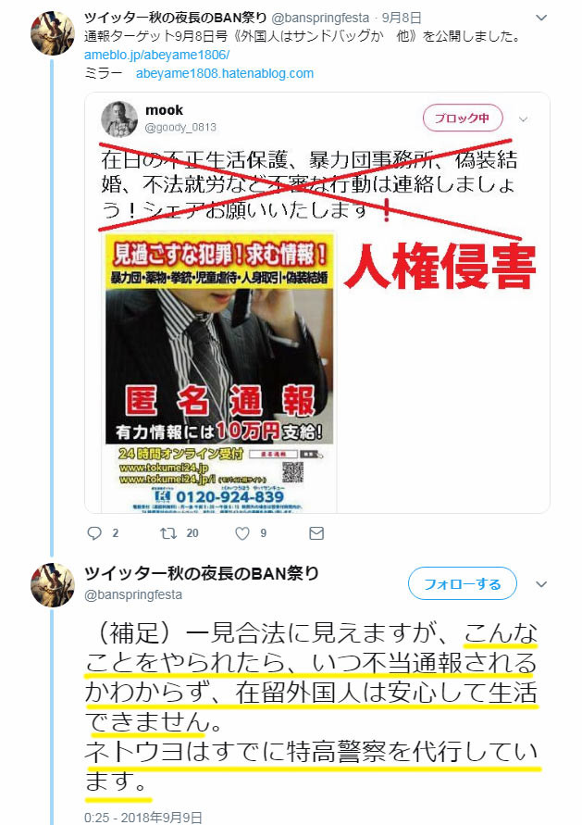The height and width of the screenshot is (825, 582).
Task: Open the ameblo.jp/abeyame1806/ link
Action: tap(156, 55)
